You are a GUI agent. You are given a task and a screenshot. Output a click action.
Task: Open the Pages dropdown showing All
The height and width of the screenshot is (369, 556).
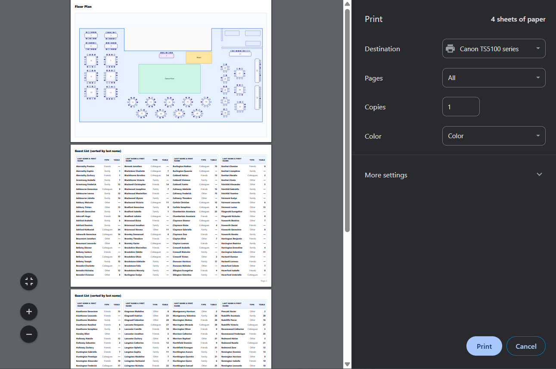(x=494, y=78)
